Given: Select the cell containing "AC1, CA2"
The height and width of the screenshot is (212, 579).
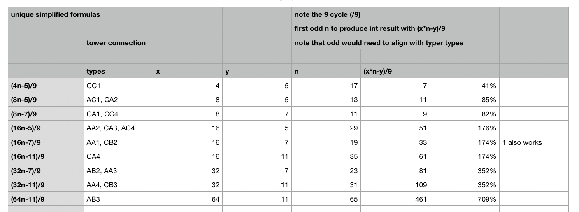Looking at the screenshot, I should coord(102,100).
